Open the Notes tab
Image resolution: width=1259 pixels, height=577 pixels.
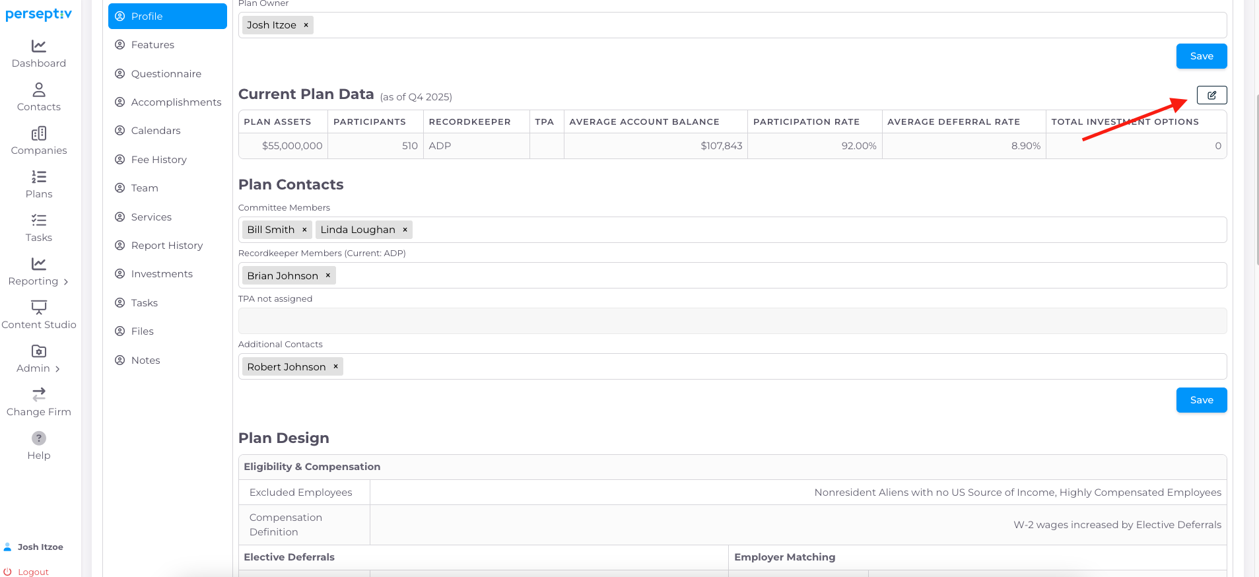168,360
